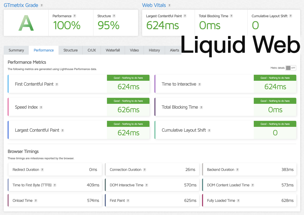The height and width of the screenshot is (215, 304).
Task: Open the Video tab
Action: (x=134, y=50)
